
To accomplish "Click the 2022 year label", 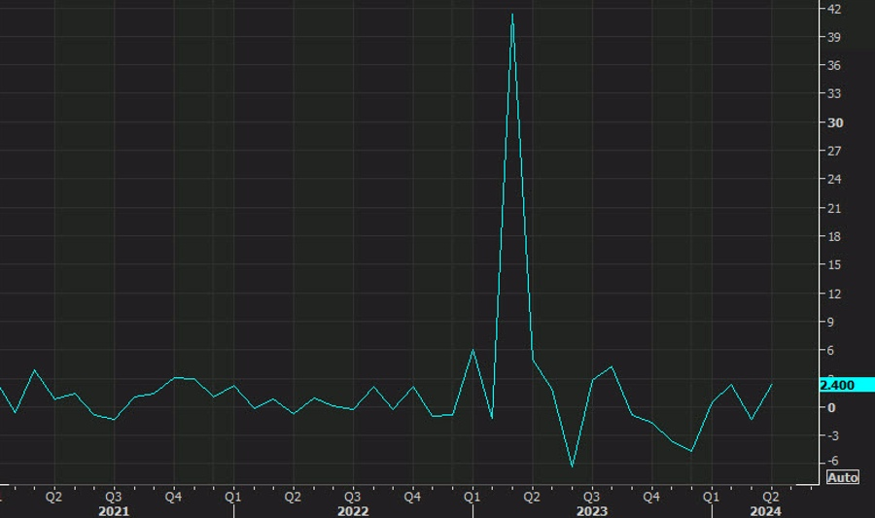I will tap(353, 511).
